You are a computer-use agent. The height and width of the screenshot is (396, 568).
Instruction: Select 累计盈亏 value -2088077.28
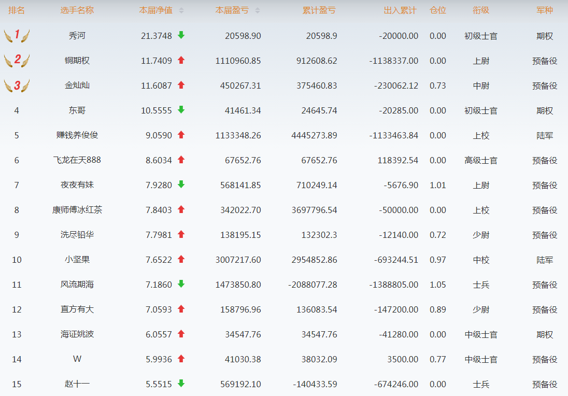[313, 285]
